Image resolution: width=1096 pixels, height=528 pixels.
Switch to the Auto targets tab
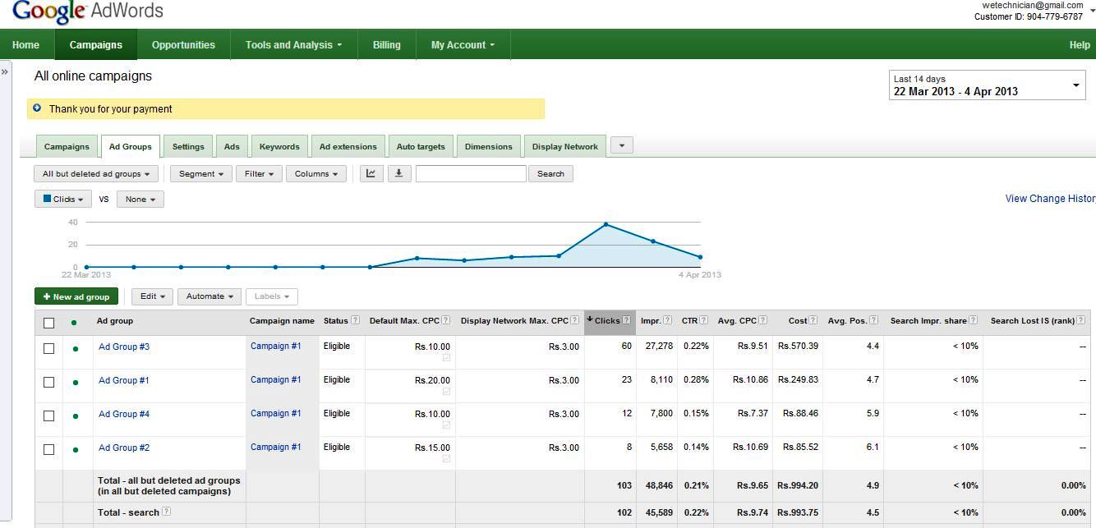(x=421, y=146)
